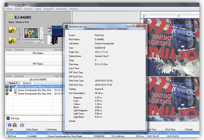
Task: Click the RIP computer gears icon
Action: point(31,33)
